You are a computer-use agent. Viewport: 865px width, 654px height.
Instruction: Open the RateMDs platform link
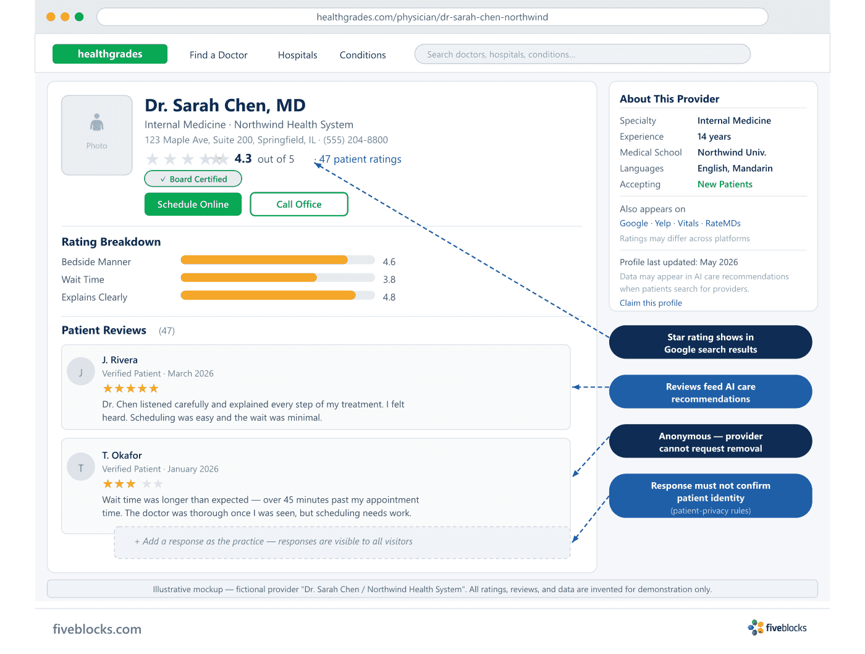tap(723, 223)
